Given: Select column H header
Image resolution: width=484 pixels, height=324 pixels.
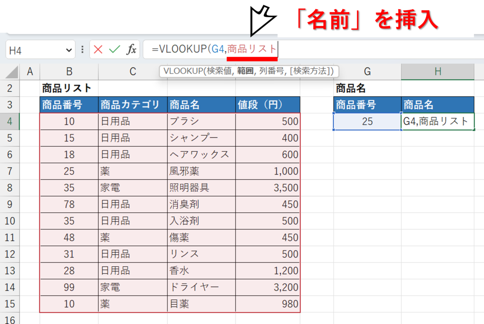Looking at the screenshot, I should pos(438,71).
